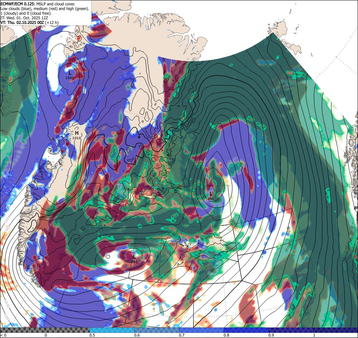Pick the dark blue swatch between 0.8 and 0.9
358x338 pixels.
point(246,330)
